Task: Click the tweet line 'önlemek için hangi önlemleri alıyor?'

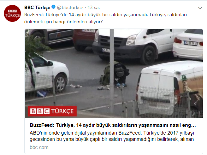Action: pos(63,21)
